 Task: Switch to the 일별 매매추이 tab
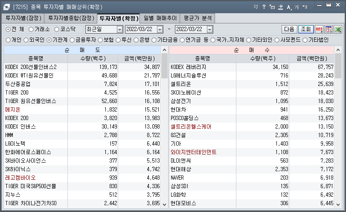click(x=160, y=18)
